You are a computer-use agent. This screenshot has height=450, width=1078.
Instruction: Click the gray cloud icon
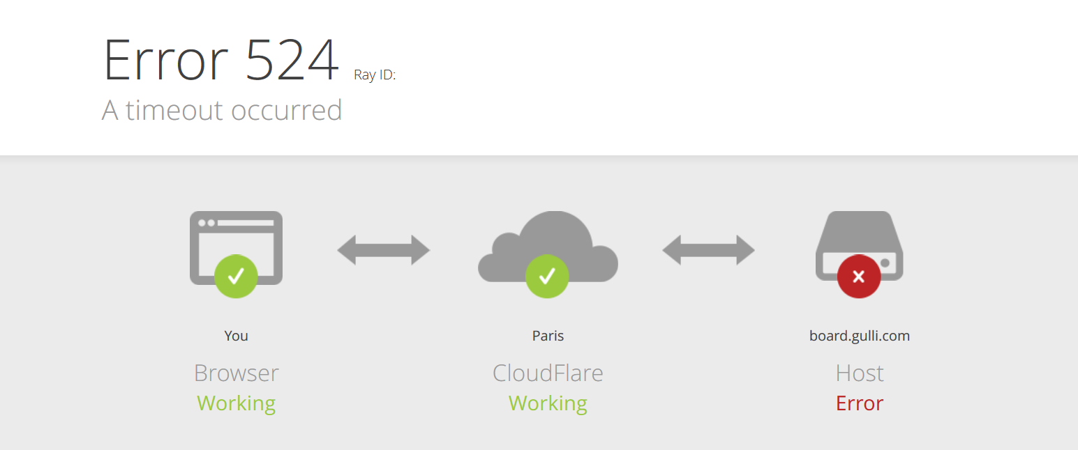tap(548, 247)
